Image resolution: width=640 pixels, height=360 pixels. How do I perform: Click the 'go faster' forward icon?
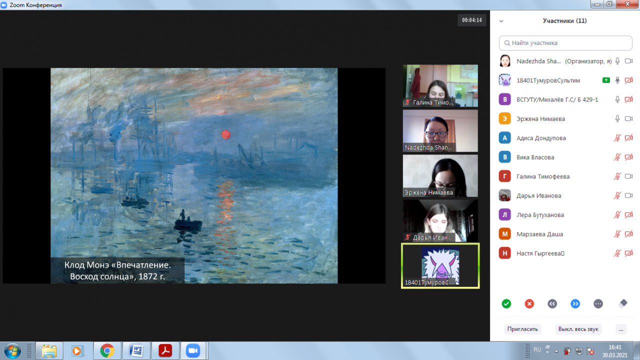tap(575, 303)
